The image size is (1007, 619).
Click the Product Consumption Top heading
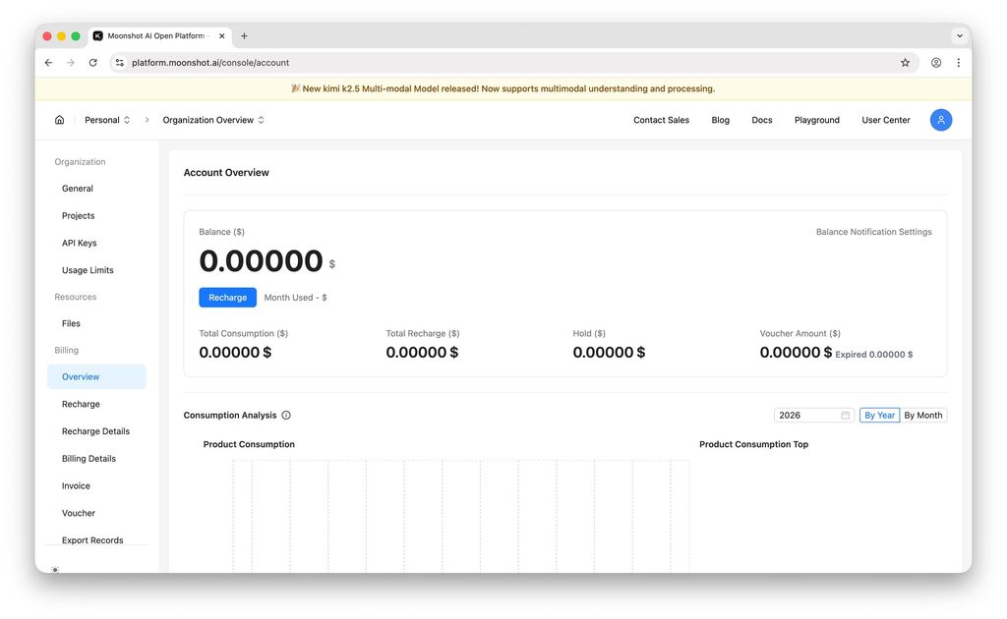[x=753, y=444]
